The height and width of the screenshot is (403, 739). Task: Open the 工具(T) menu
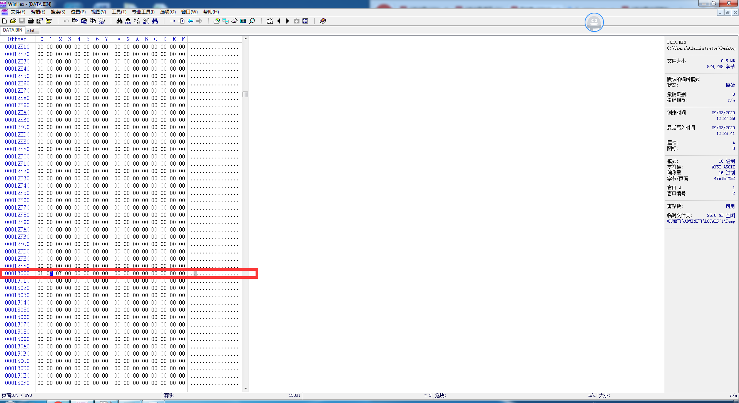119,12
